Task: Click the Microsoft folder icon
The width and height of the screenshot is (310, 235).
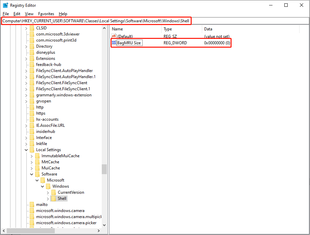Action: pos(42,180)
